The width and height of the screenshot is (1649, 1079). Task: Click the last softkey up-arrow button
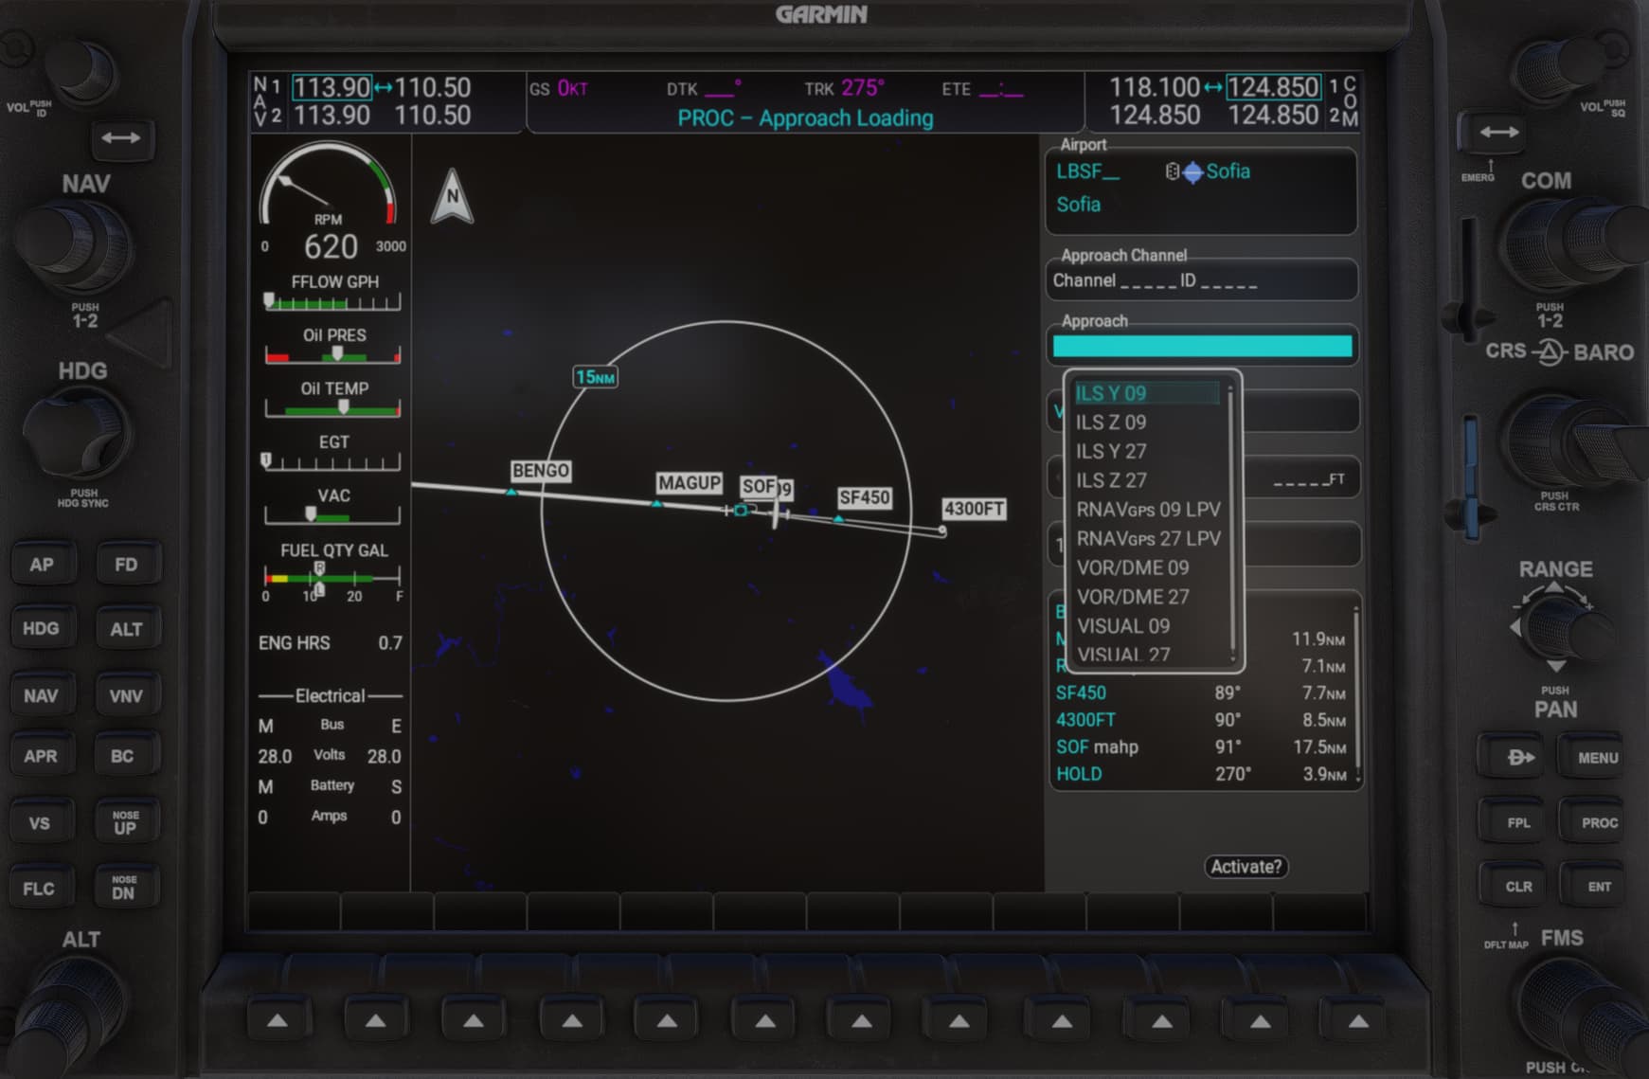click(x=1358, y=1020)
